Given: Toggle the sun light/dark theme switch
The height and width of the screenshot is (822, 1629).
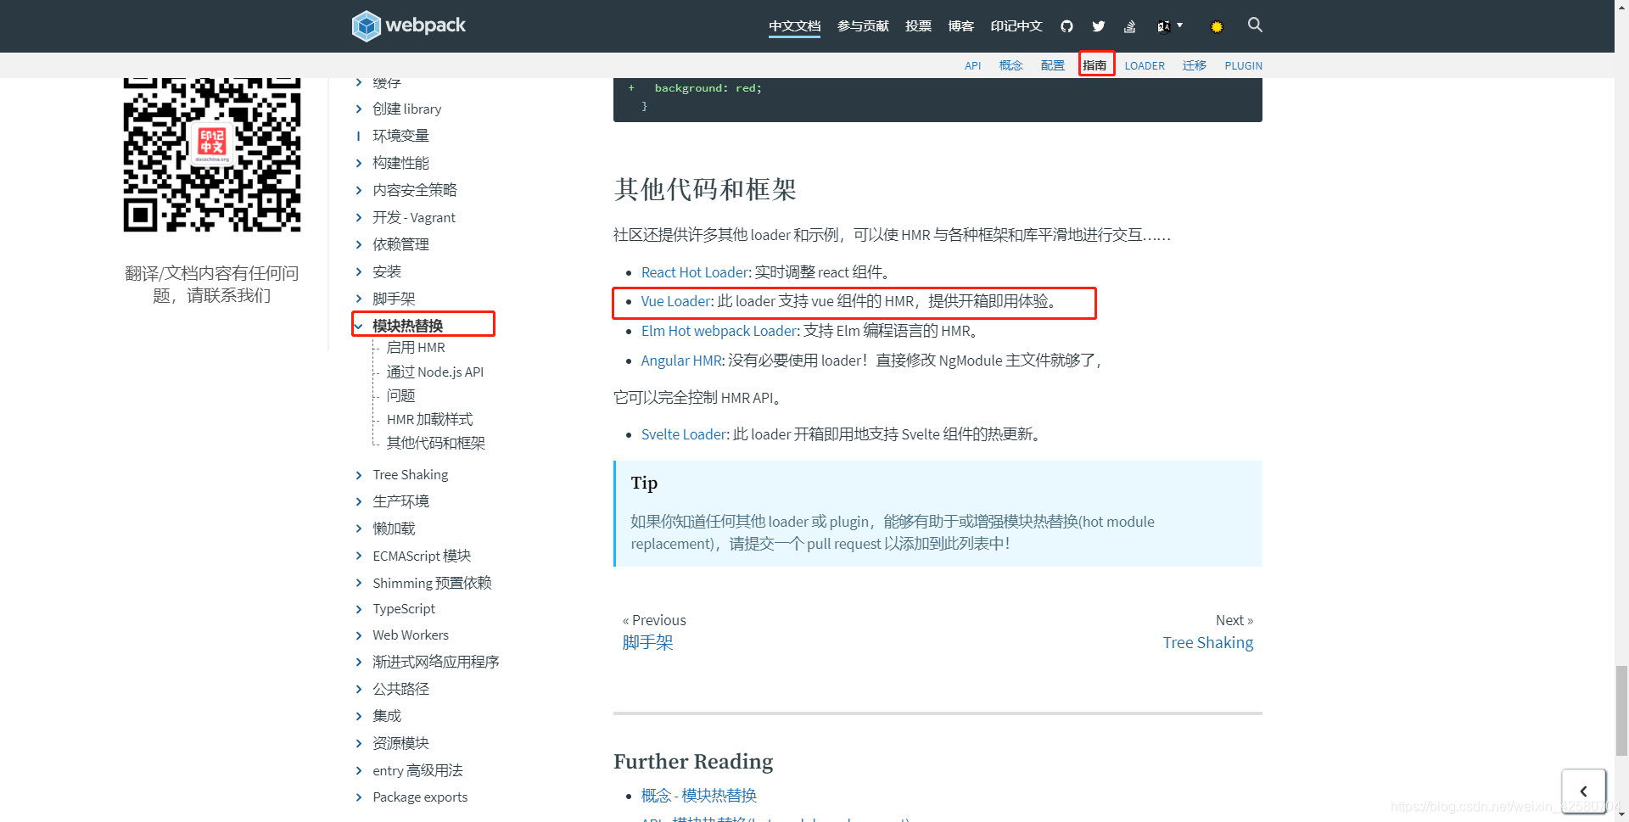Looking at the screenshot, I should 1217,27.
